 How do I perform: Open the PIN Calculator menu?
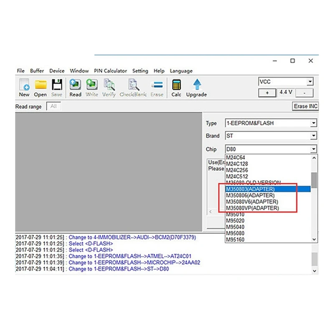[x=110, y=71]
